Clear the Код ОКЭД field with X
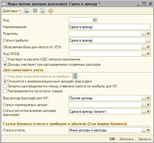This screenshot has width=154, height=143. click(x=148, y=54)
